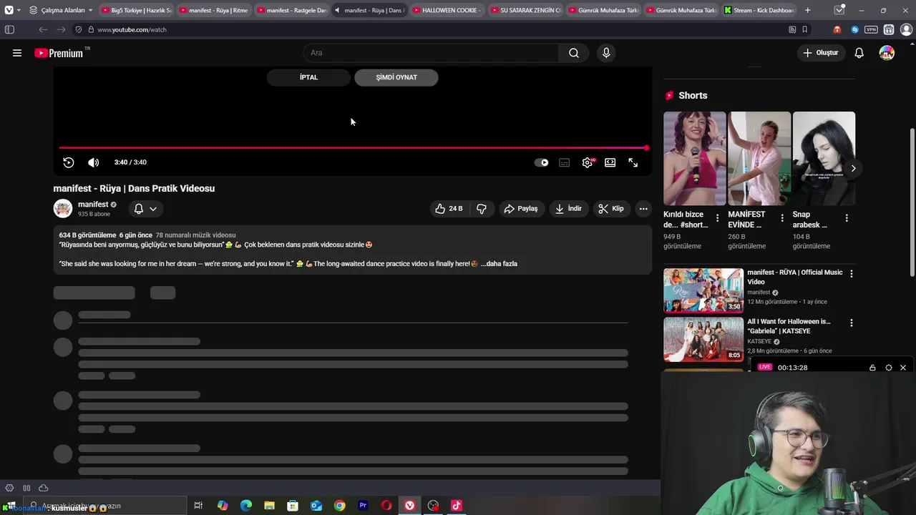Click the Oluştur create button
916x515 pixels.
click(820, 53)
